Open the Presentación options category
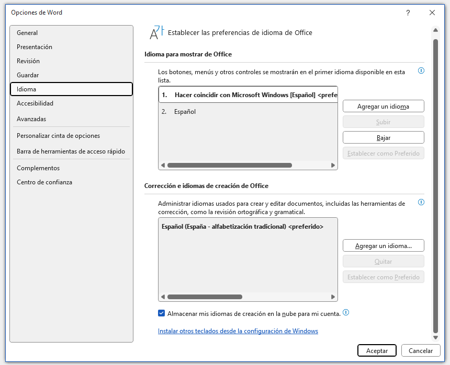450x365 pixels. pyautogui.click(x=72, y=46)
